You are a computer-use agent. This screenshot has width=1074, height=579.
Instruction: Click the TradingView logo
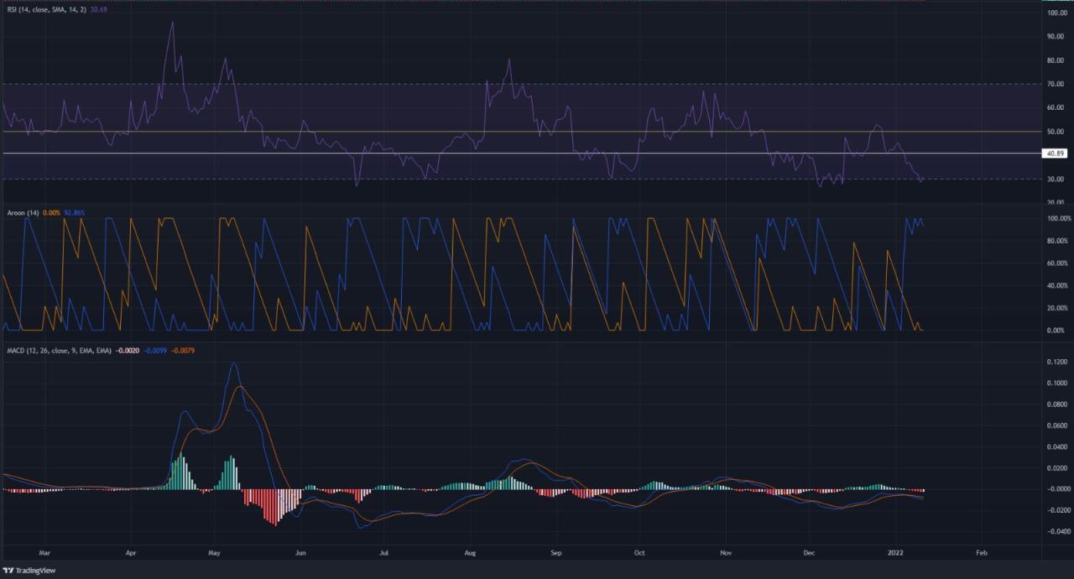coord(27,571)
